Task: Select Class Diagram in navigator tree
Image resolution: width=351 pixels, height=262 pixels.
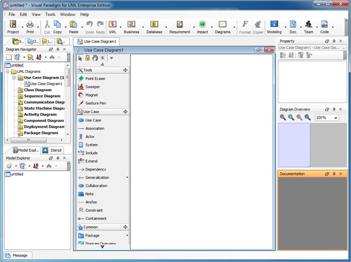Action: [38, 90]
